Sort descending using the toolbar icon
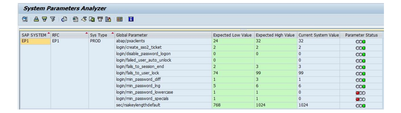 [45, 19]
